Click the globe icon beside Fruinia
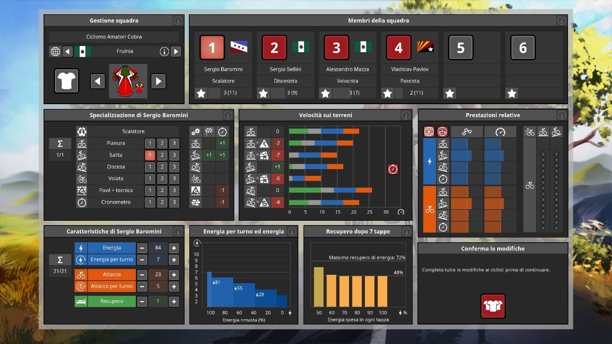 point(55,52)
